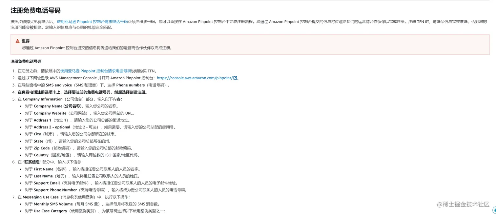
Task: Click the large page title 注册免费电话号码
Action: [x=35, y=10]
